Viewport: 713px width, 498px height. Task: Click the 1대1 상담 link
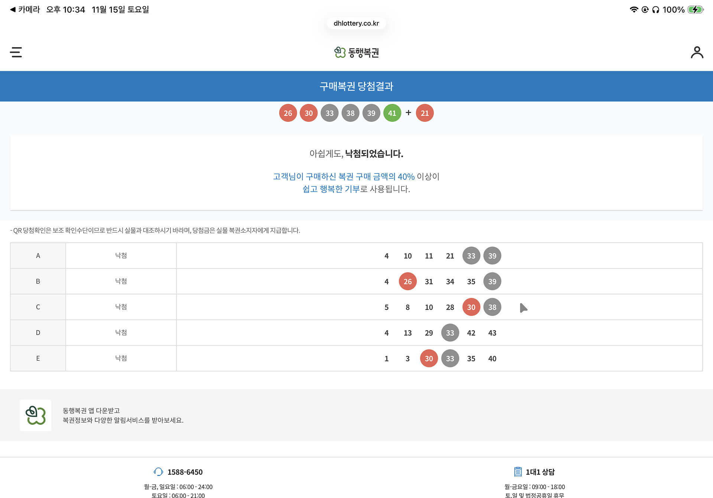tap(540, 472)
